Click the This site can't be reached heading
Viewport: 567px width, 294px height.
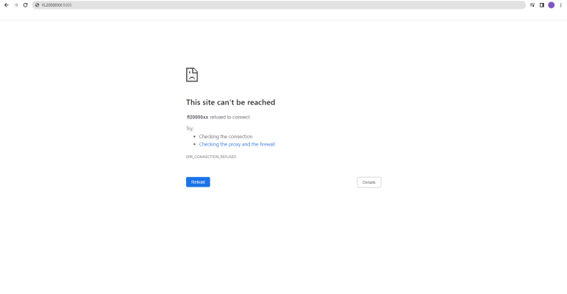click(x=230, y=102)
